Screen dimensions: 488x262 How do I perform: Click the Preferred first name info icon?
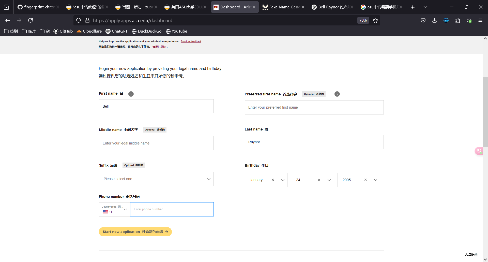point(337,94)
